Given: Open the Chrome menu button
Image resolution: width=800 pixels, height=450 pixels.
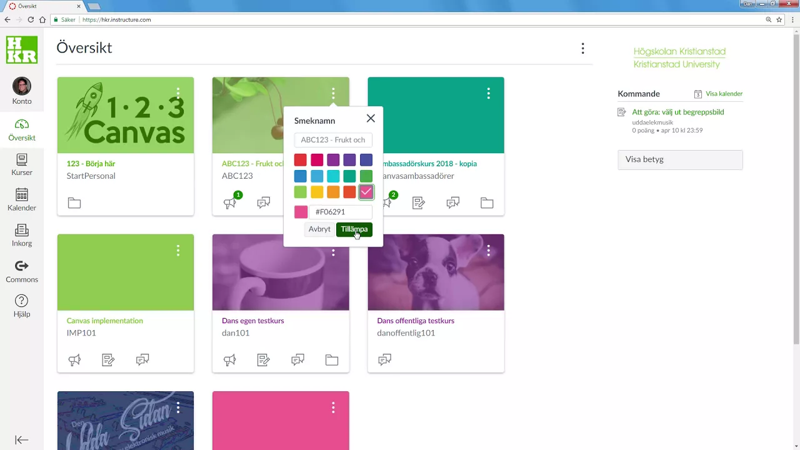Looking at the screenshot, I should coord(792,20).
